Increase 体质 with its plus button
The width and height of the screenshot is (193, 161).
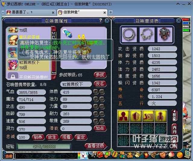point(96,92)
